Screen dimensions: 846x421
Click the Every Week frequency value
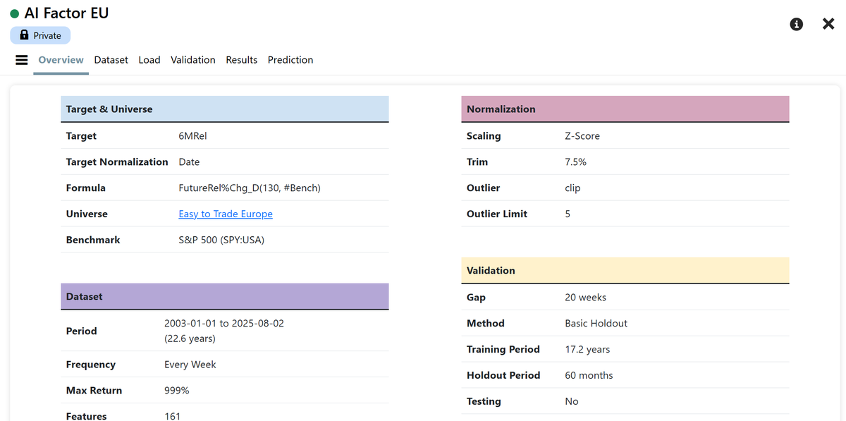[190, 365]
